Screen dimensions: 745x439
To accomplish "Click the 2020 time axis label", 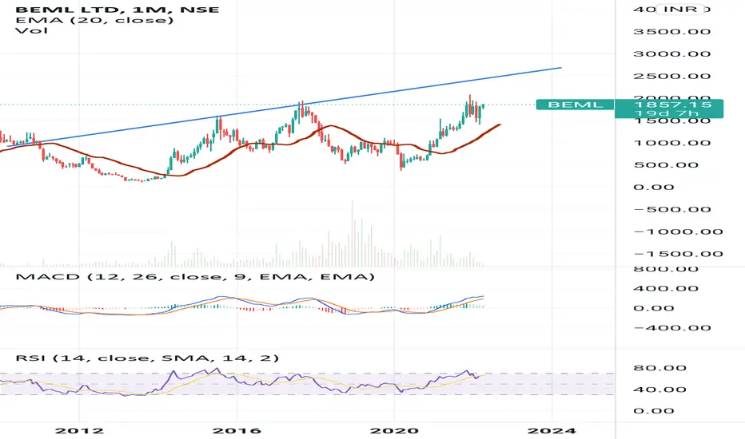I will tap(394, 430).
